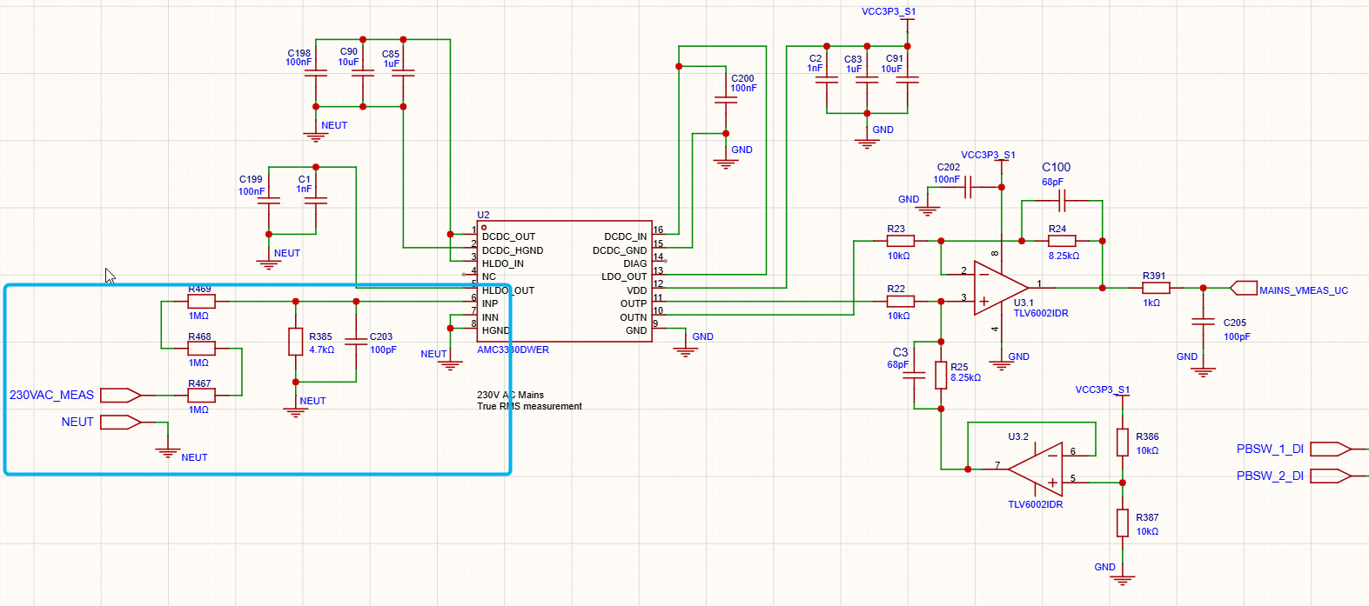The image size is (1369, 606).
Task: Click the R22 10kΩ resistor symbol
Action: (901, 302)
